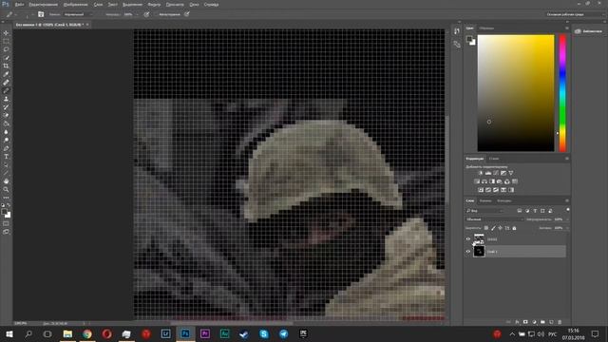Viewport: 608px width, 342px height.
Task: Open the Окно menu
Action: point(194,5)
